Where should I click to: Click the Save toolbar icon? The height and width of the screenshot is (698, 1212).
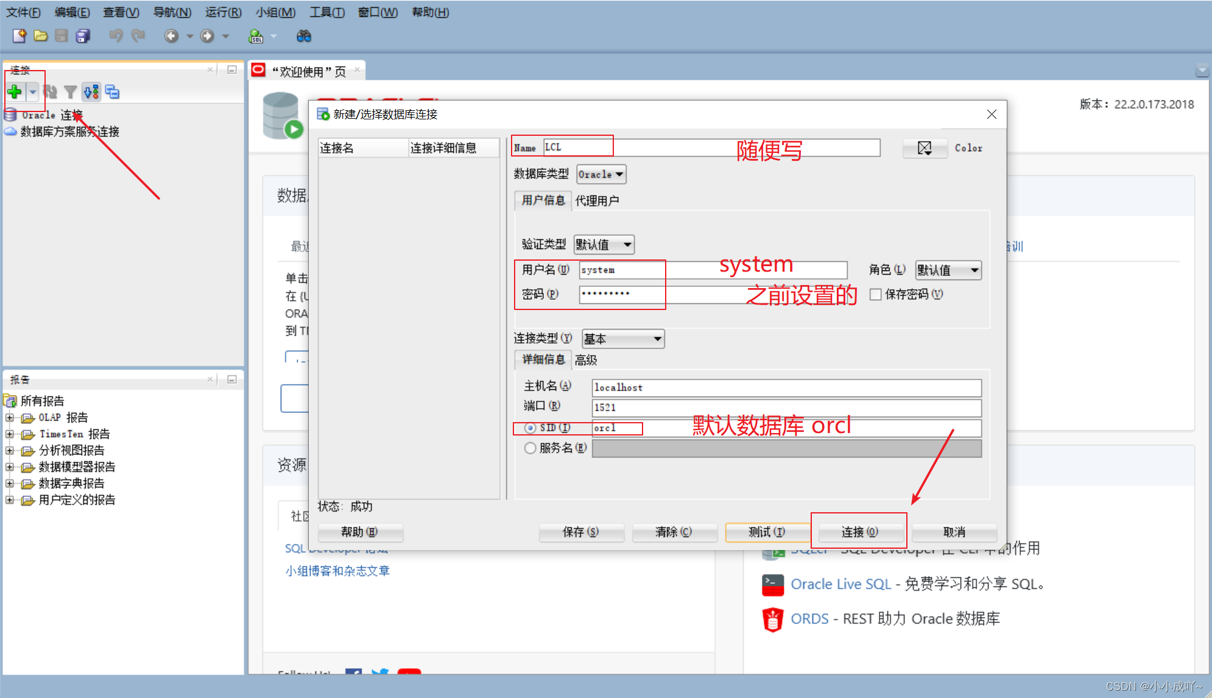coord(62,36)
